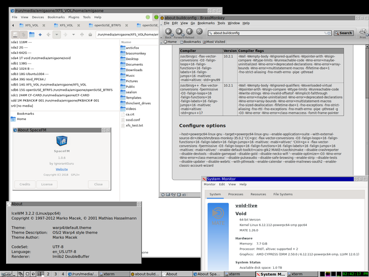
Task: Switch to Resources tab in System Monitor
Action: click(258, 194)
